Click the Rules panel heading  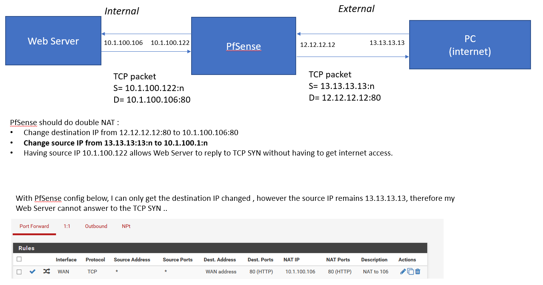click(26, 248)
